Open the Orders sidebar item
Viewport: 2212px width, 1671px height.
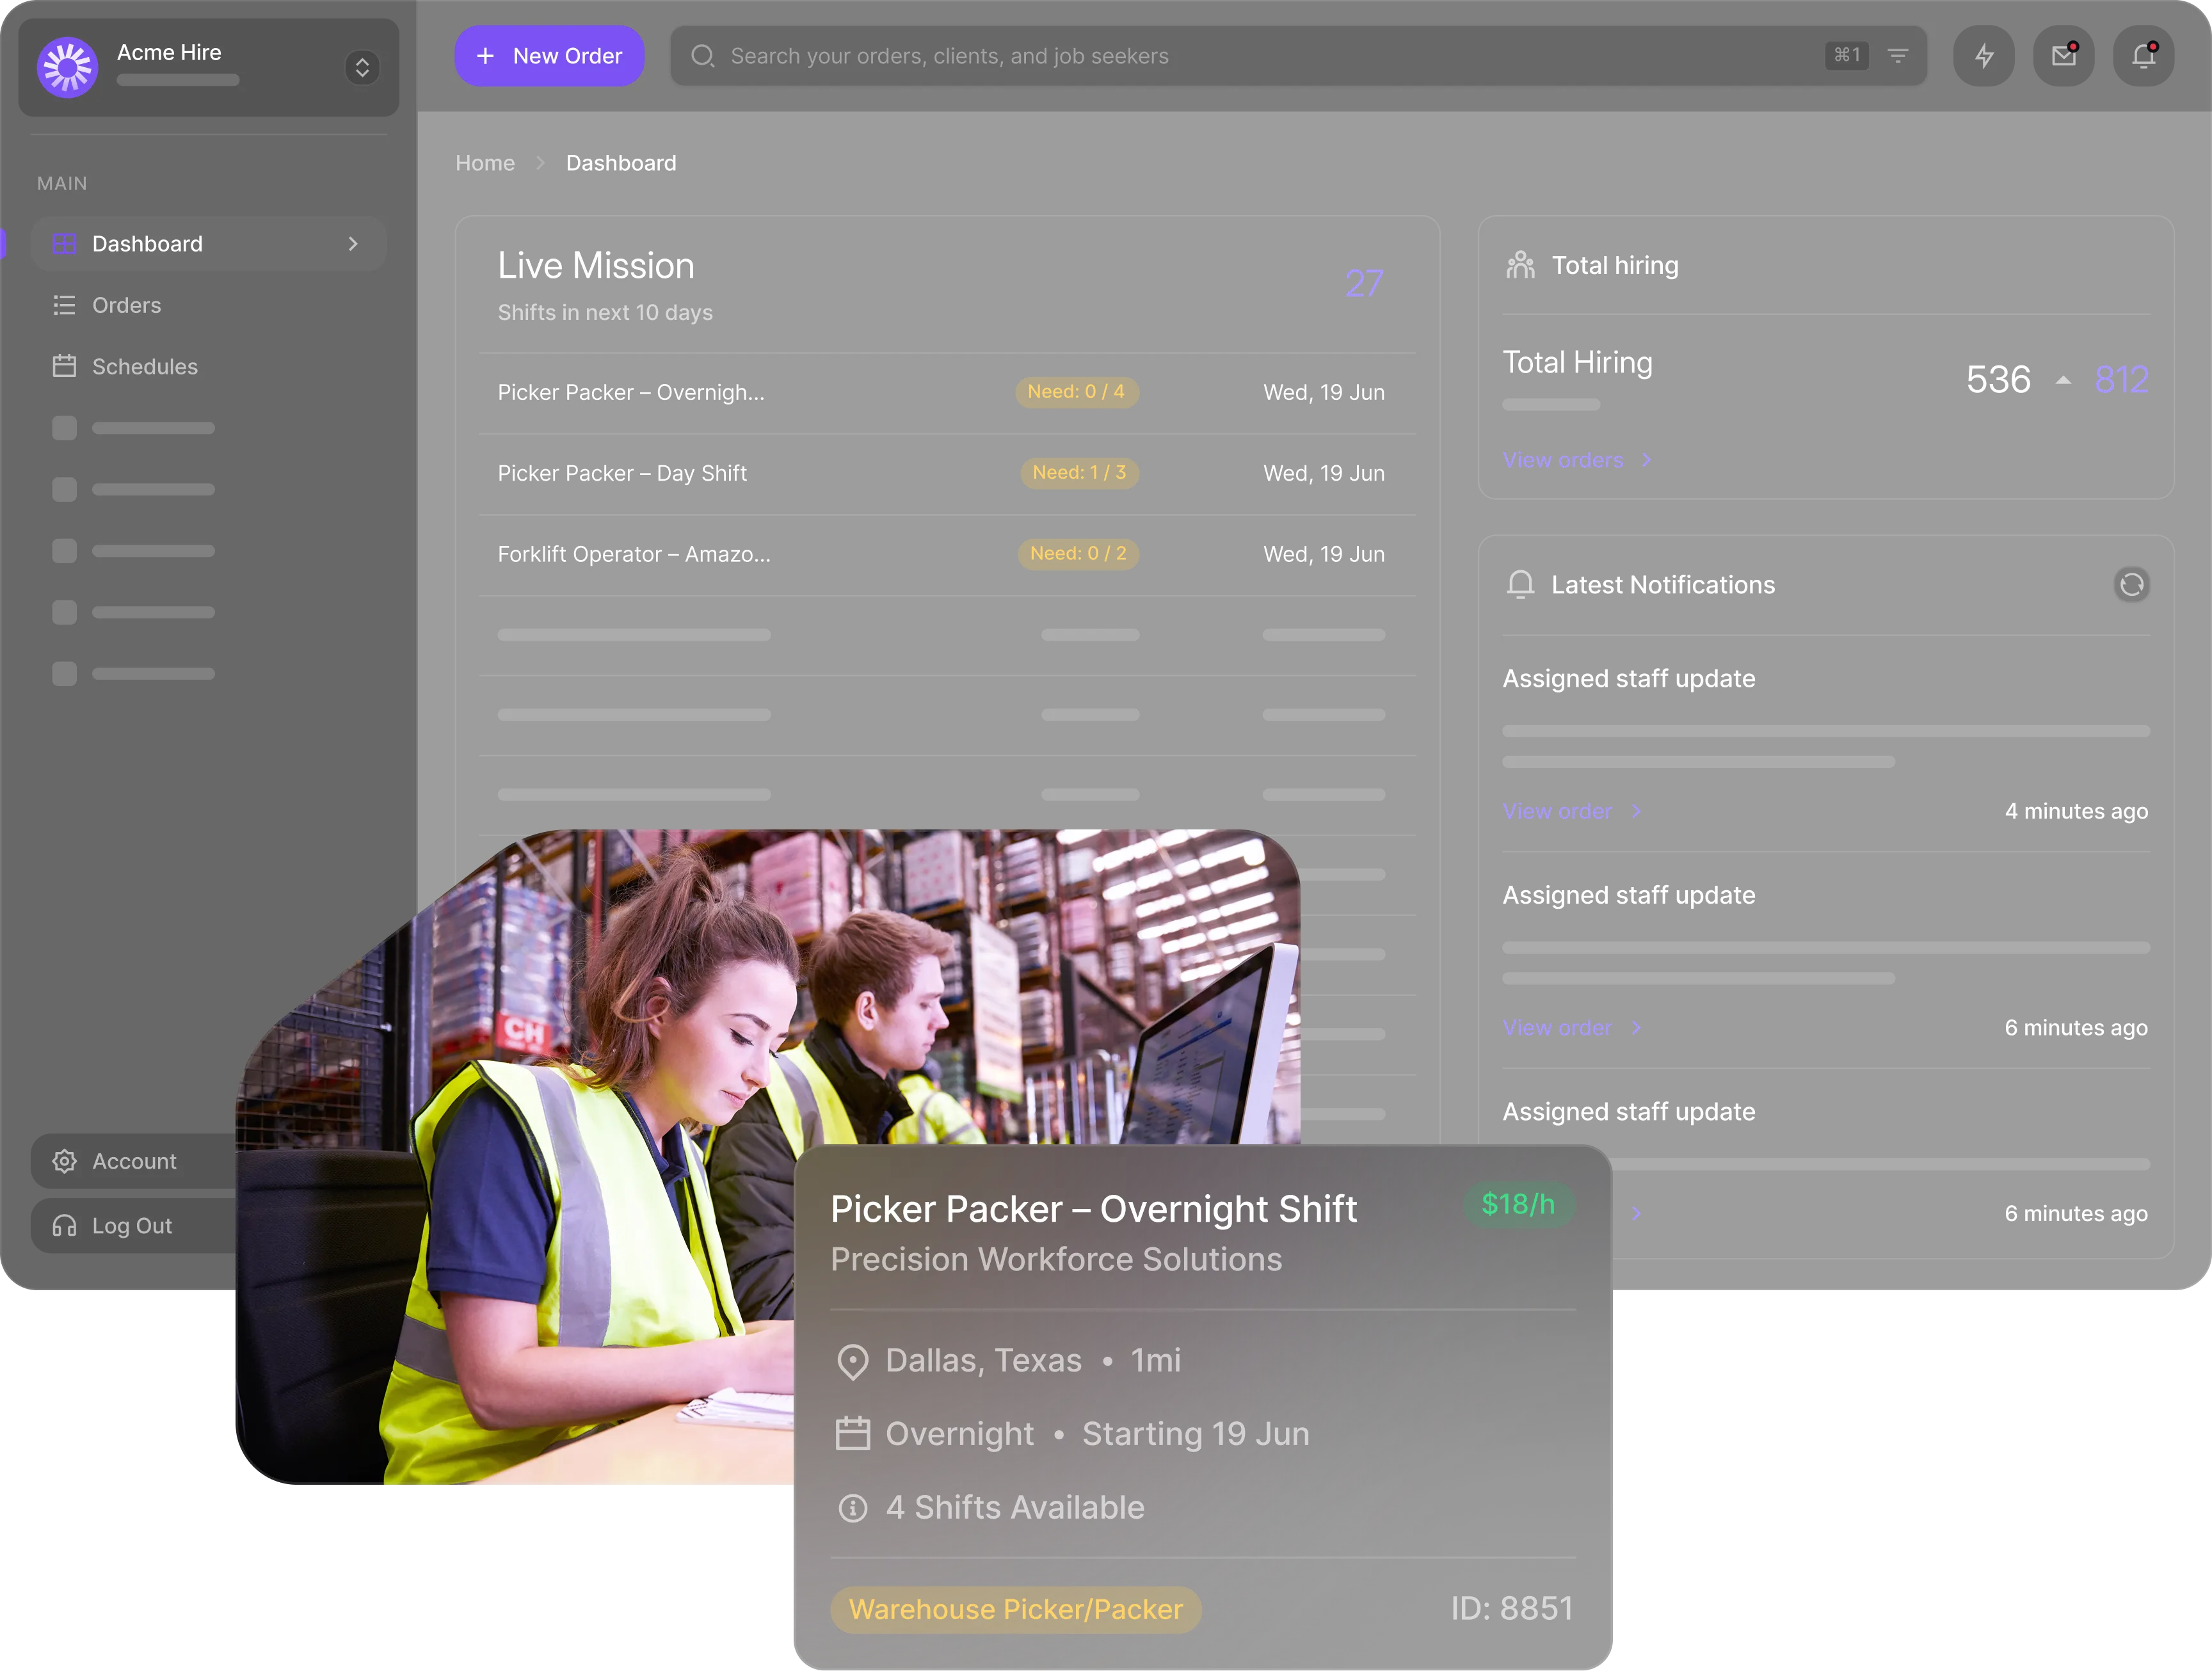(126, 305)
